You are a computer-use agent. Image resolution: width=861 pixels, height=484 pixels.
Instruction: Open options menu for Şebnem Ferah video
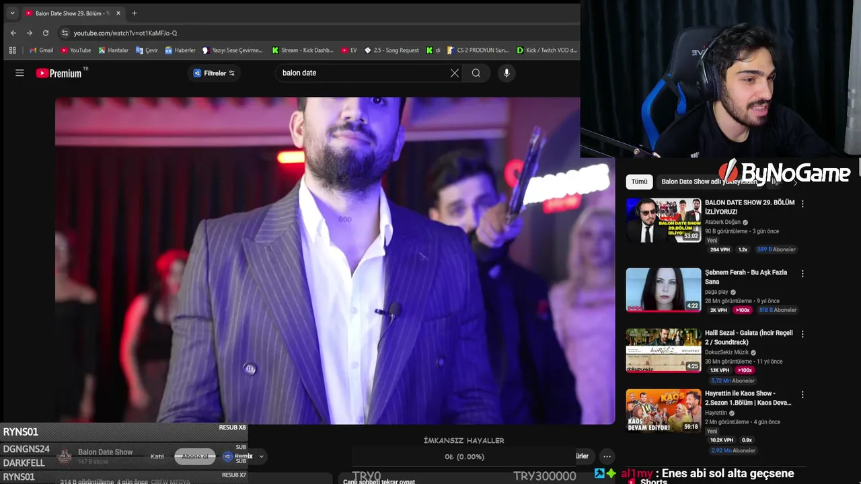[802, 274]
